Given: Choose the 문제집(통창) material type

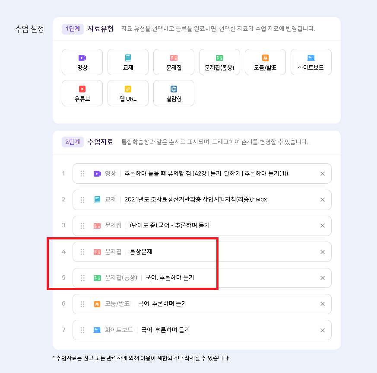Looking at the screenshot, I should (219, 62).
